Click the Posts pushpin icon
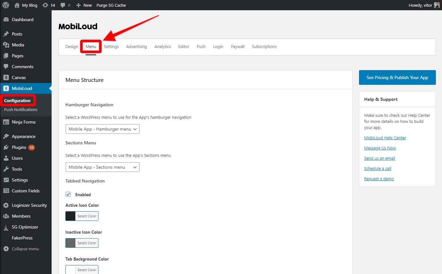This screenshot has width=442, height=274. click(6, 34)
